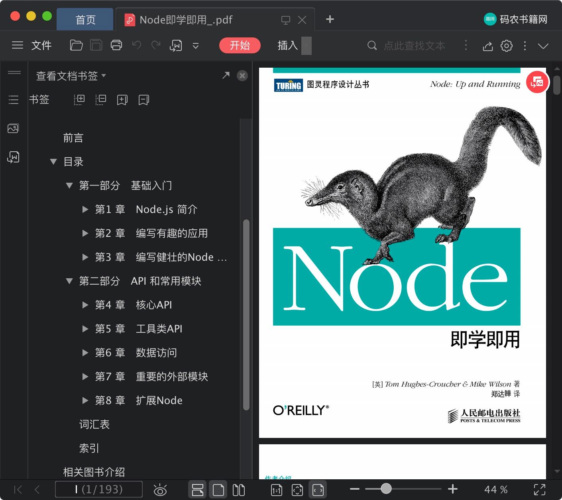Open the 索引 bookmark
Screen dimensions: 562x500
[x=89, y=448]
